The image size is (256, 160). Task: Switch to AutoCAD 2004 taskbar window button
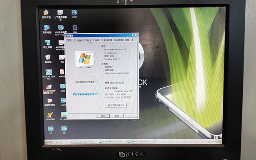84,142
